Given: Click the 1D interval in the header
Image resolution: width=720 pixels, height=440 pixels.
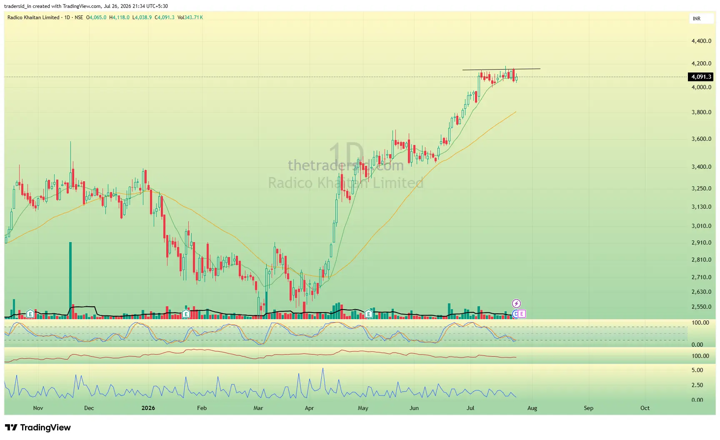Looking at the screenshot, I should tap(67, 17).
